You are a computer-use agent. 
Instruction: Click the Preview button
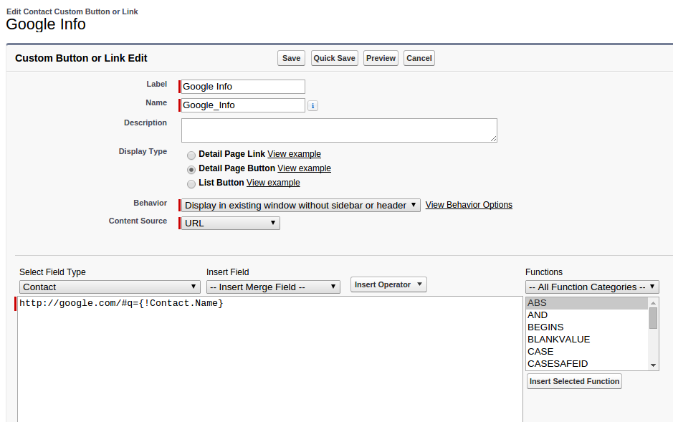point(381,58)
